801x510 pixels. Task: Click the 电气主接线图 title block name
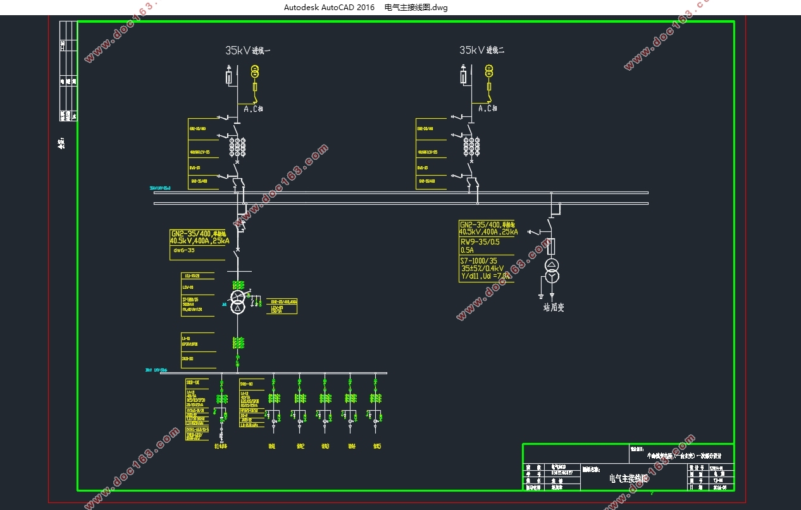[x=628, y=478]
